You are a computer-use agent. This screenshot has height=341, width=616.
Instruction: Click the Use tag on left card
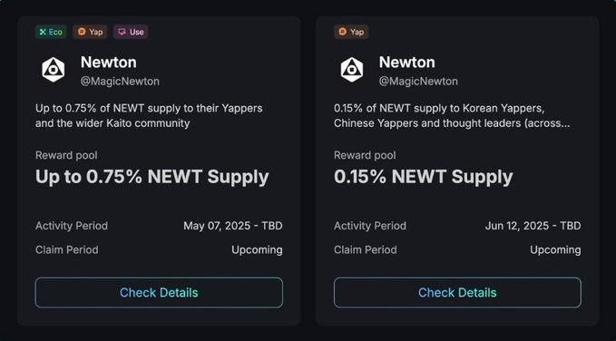click(x=131, y=32)
